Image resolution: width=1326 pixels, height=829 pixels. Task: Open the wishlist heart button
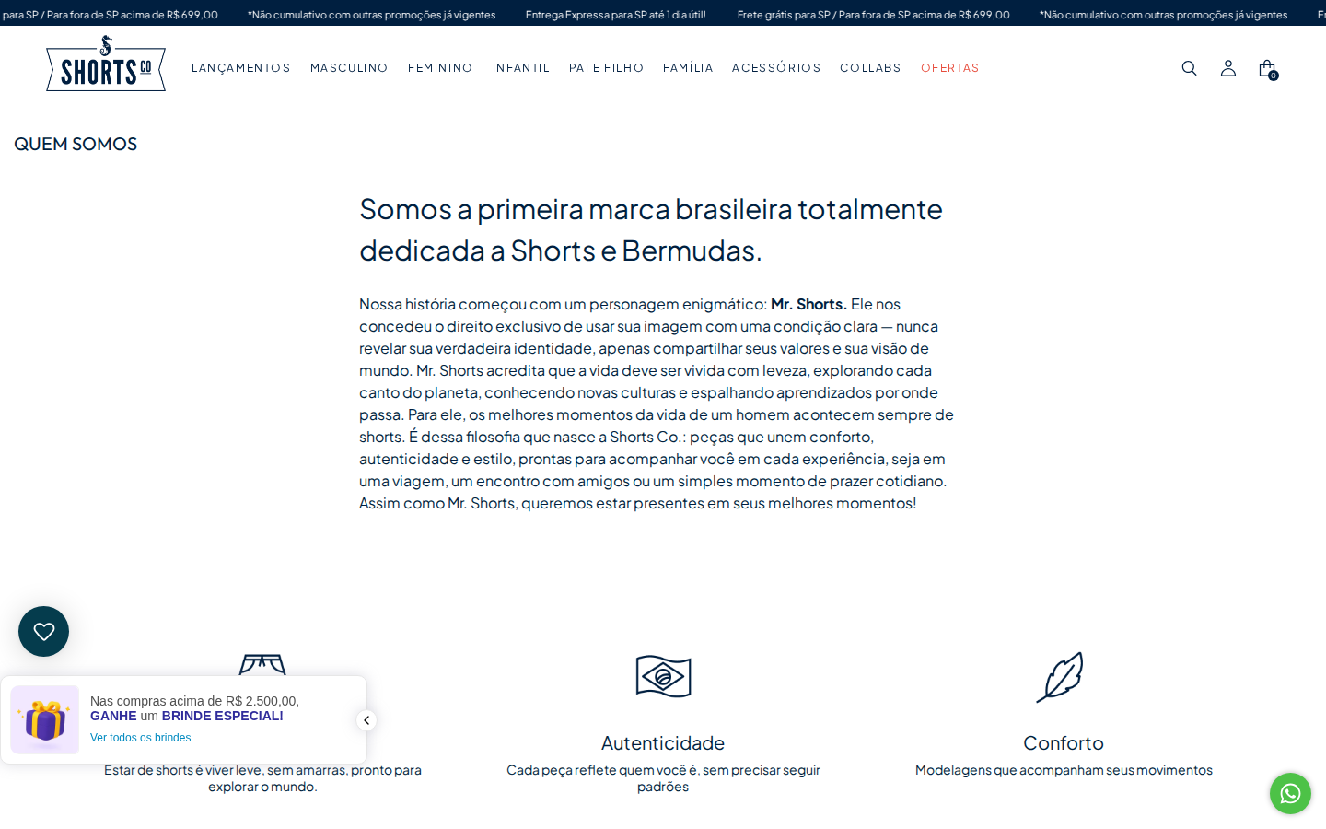43,631
